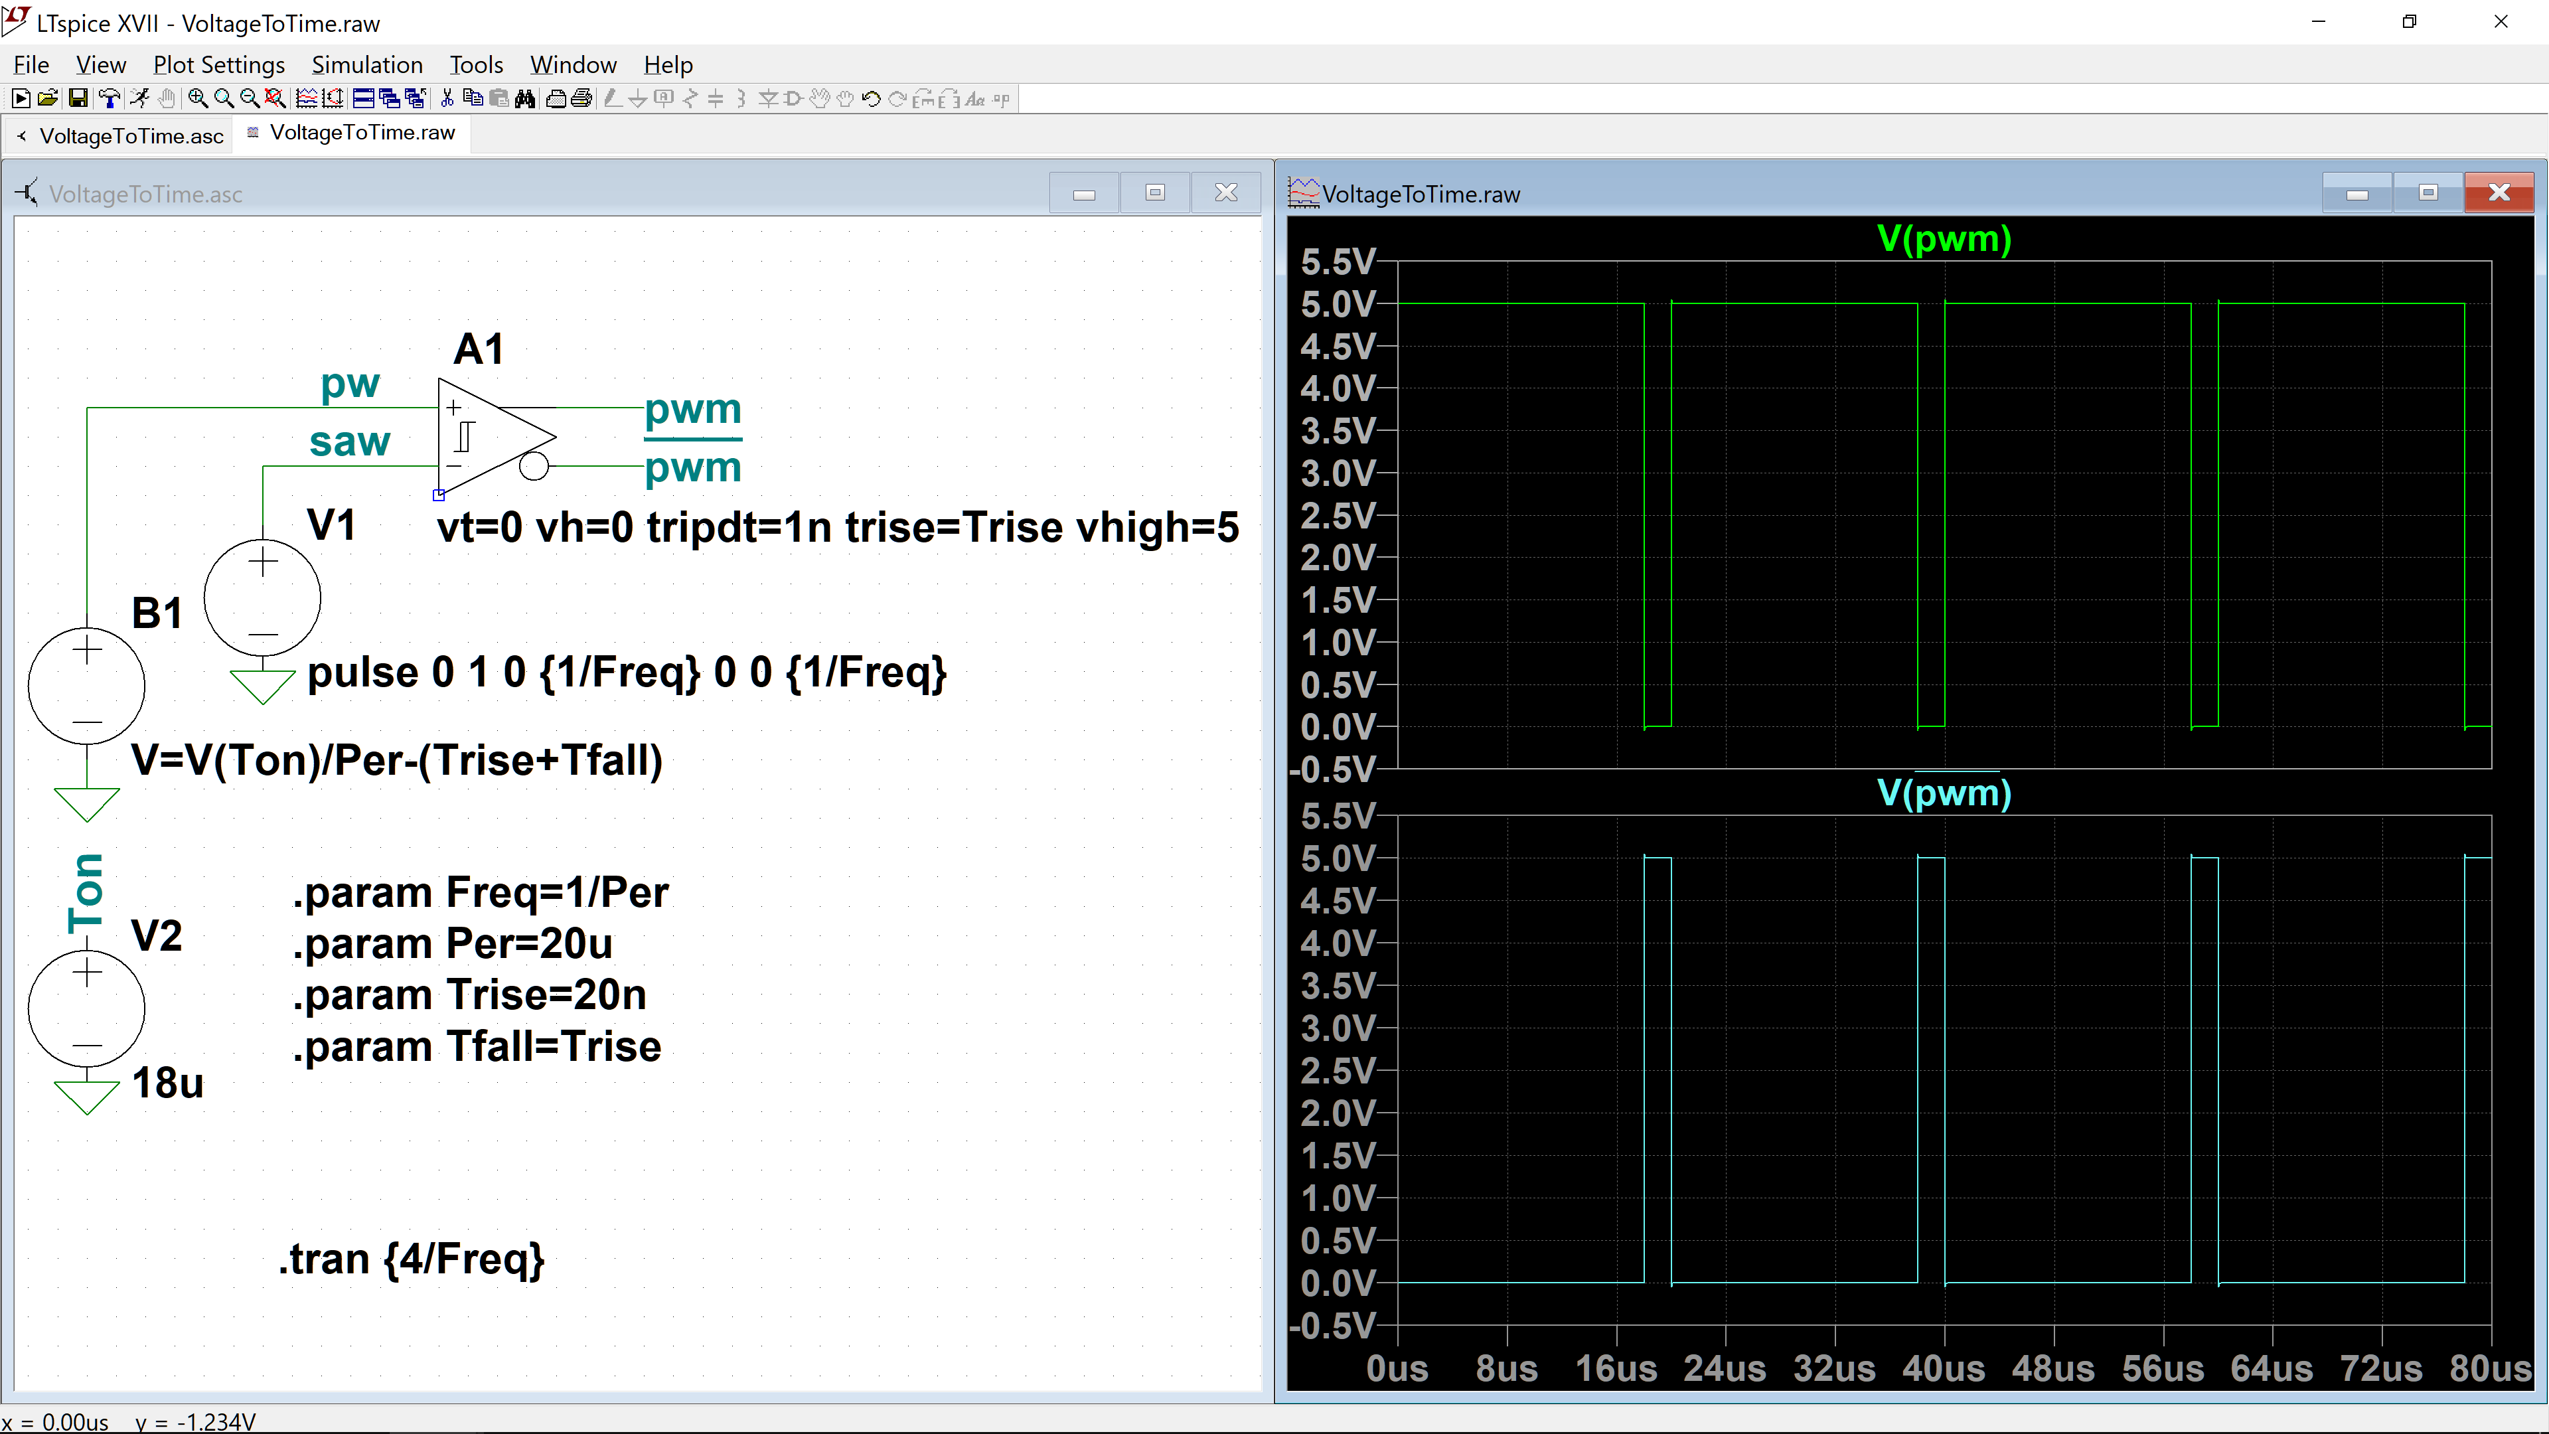The image size is (2549, 1434).
Task: Select the Place Resistor icon
Action: pos(690,98)
